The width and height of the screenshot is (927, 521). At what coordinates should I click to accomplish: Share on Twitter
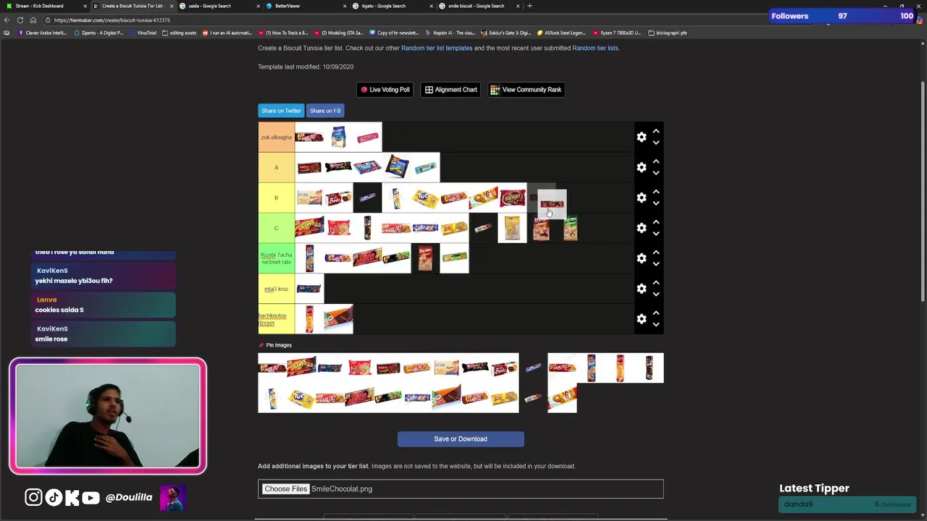[x=281, y=111]
